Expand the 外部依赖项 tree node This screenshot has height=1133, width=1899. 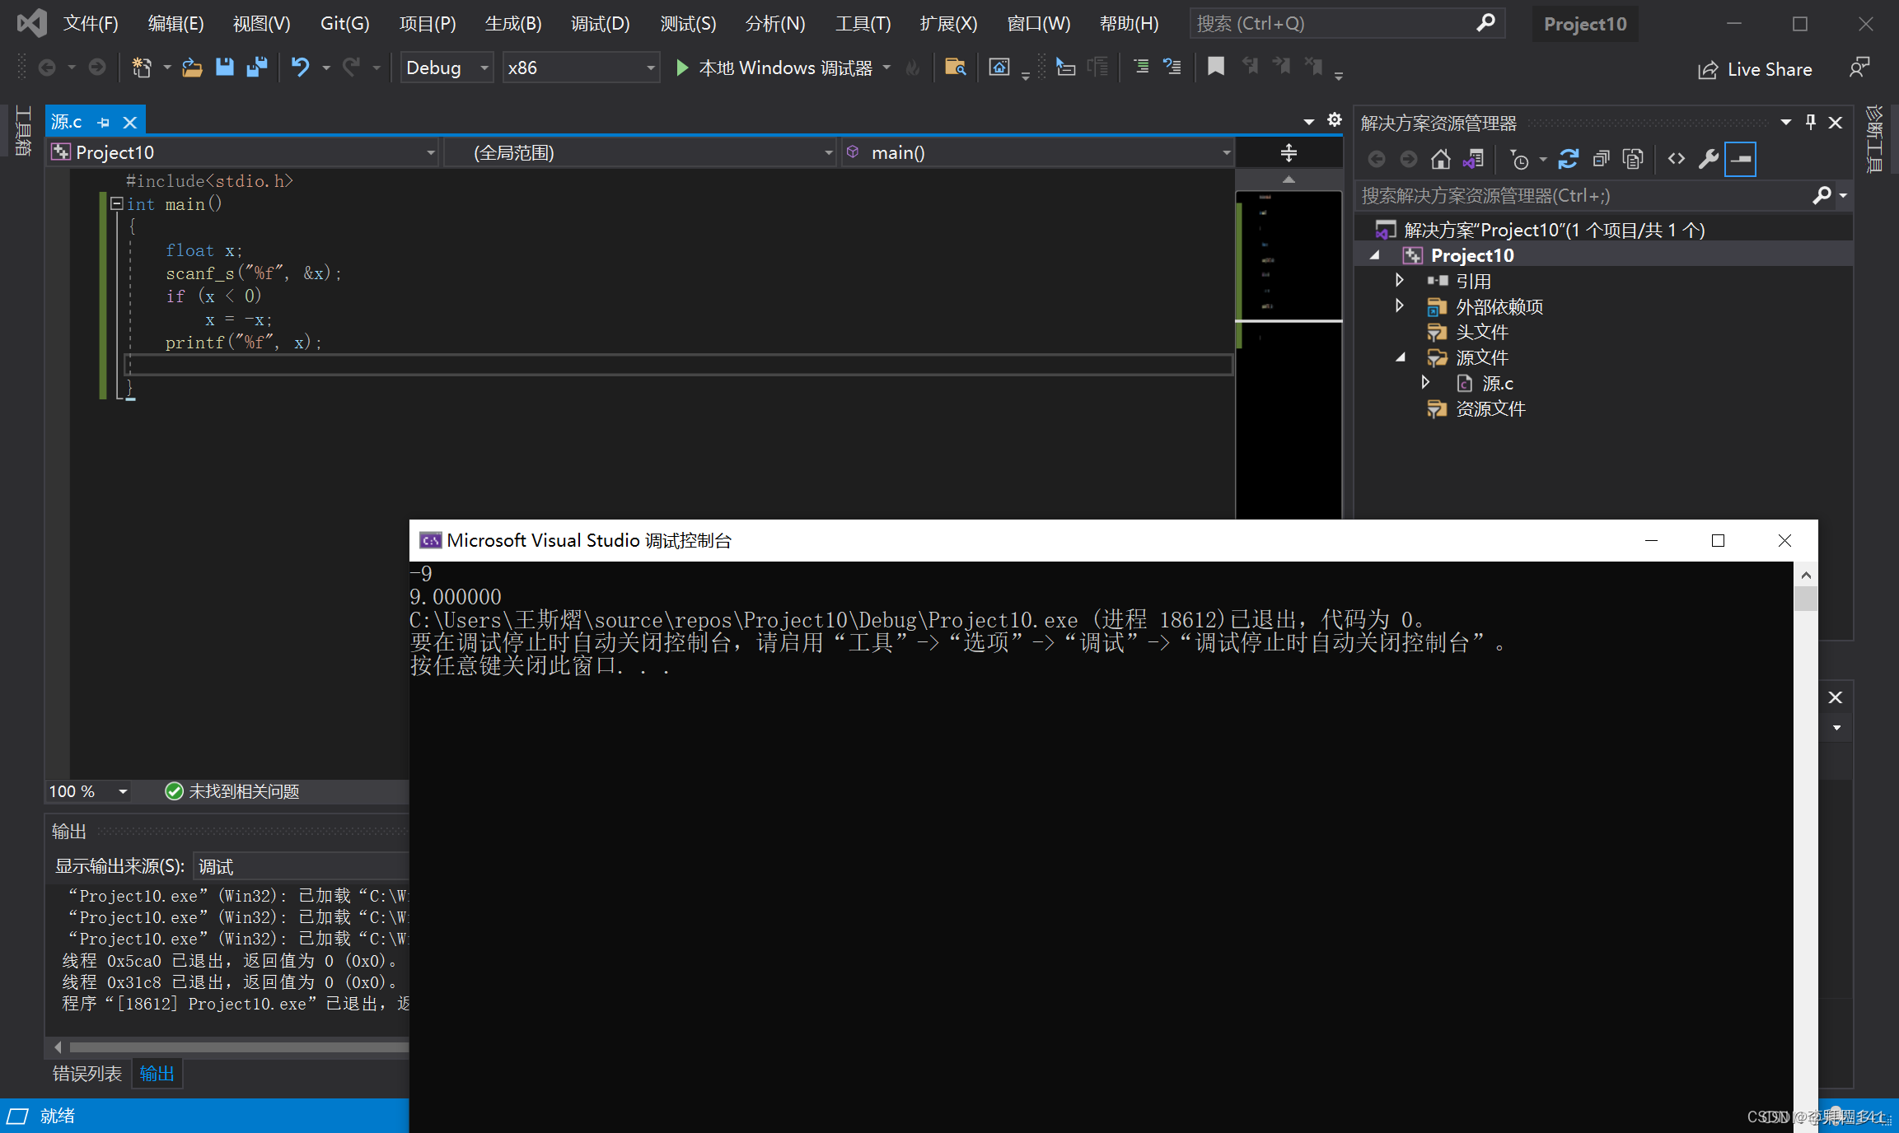coord(1401,306)
